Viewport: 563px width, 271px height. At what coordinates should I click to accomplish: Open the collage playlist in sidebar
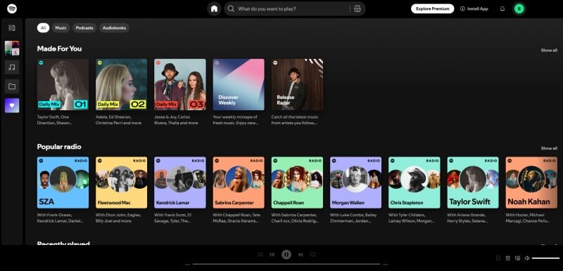coord(12,48)
